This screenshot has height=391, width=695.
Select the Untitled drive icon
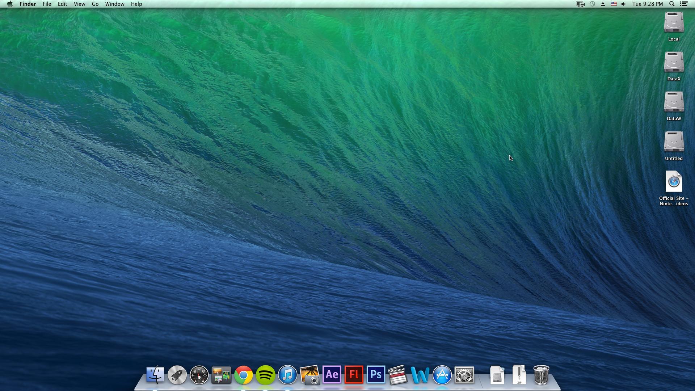[x=674, y=146]
